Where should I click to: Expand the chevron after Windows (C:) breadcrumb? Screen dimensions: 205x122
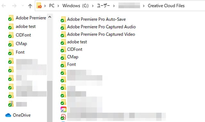[93, 6]
